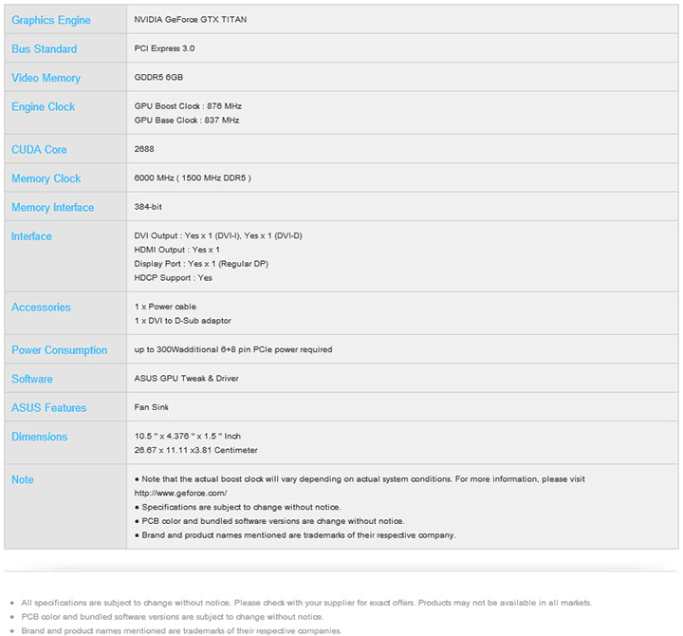The width and height of the screenshot is (683, 636).
Task: Select the Memory Clock heading
Action: coord(46,178)
